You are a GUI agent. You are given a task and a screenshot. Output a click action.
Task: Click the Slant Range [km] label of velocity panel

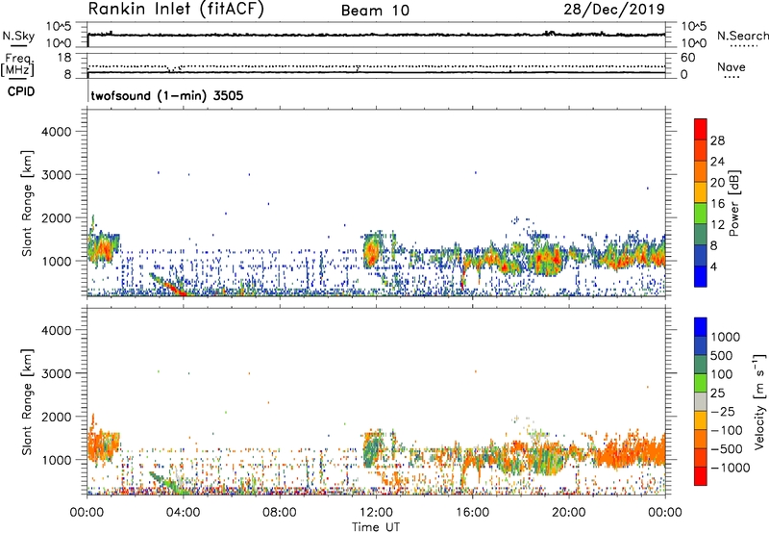pos(28,402)
